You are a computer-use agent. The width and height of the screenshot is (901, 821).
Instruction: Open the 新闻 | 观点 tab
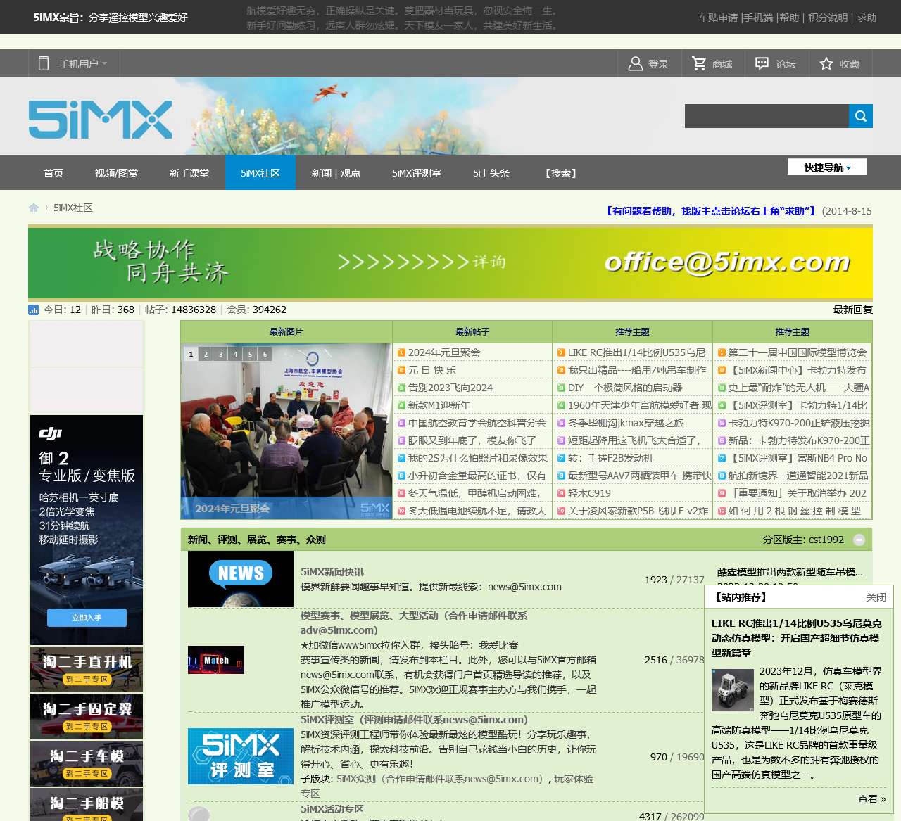tap(336, 172)
